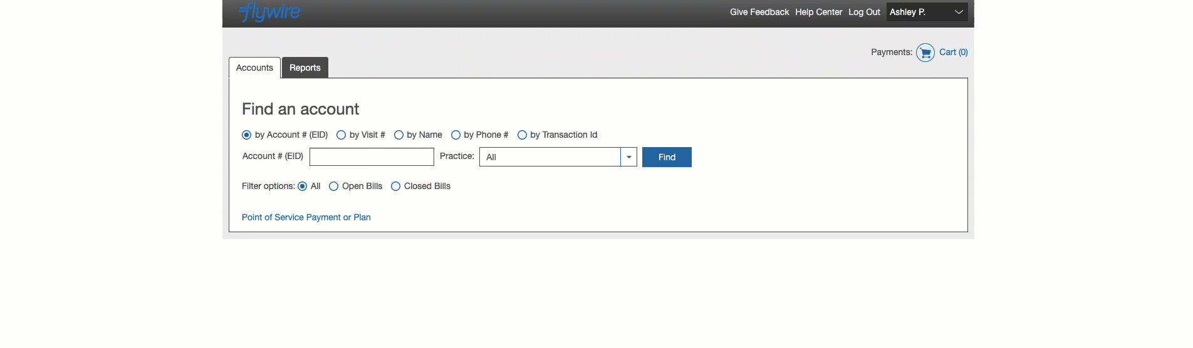Screen dimensions: 1193x348
Task: Click the Practice combo box showing All
Action: 550,157
